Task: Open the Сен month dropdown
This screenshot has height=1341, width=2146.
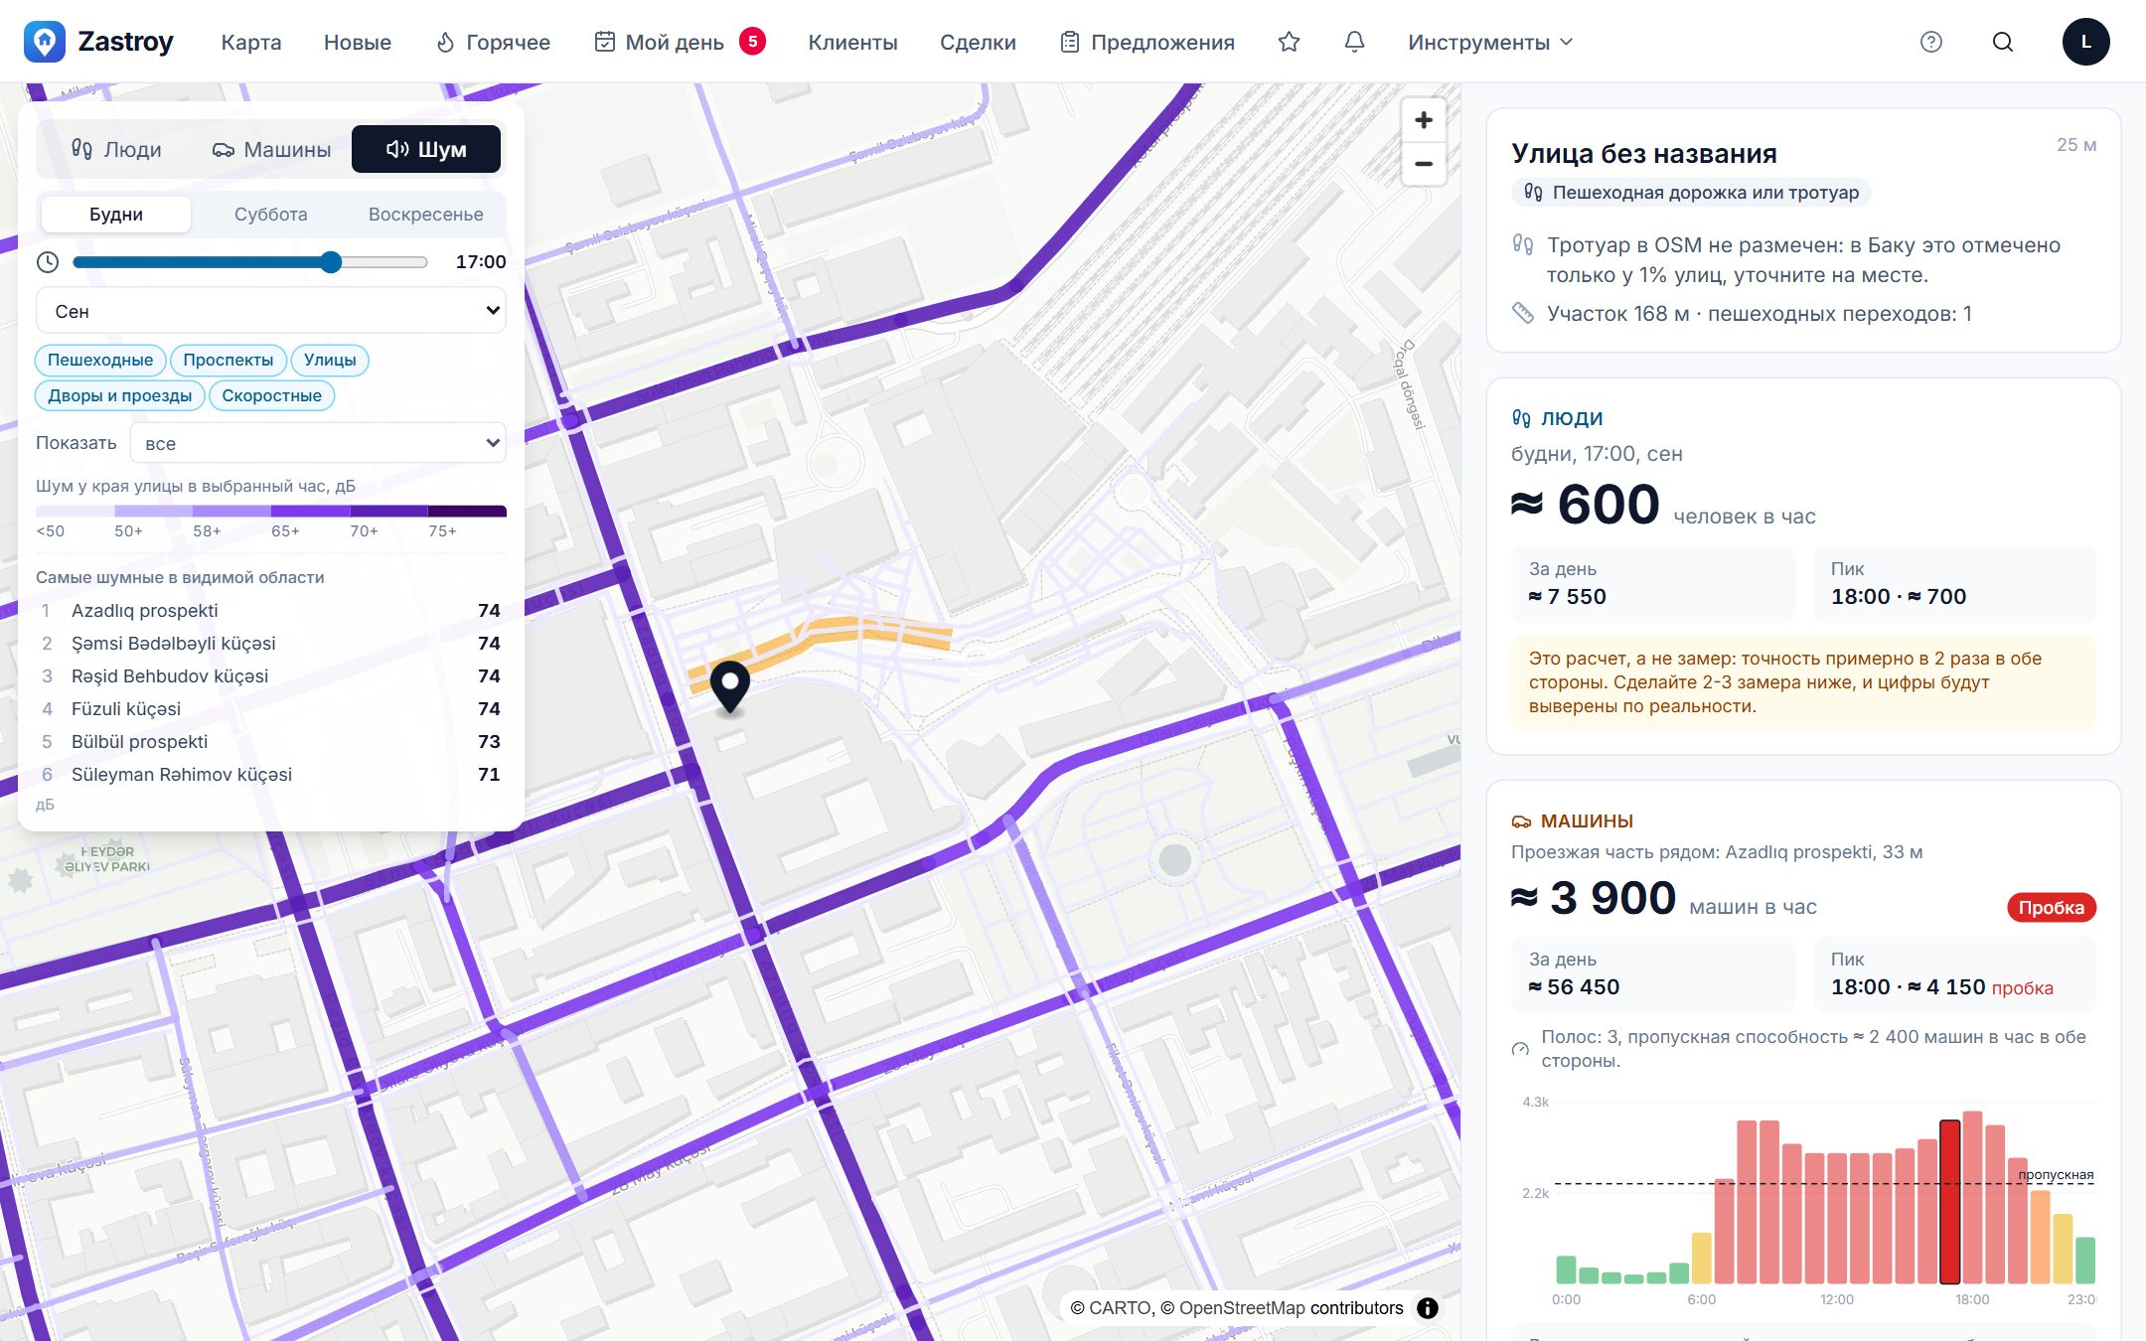Action: [271, 311]
